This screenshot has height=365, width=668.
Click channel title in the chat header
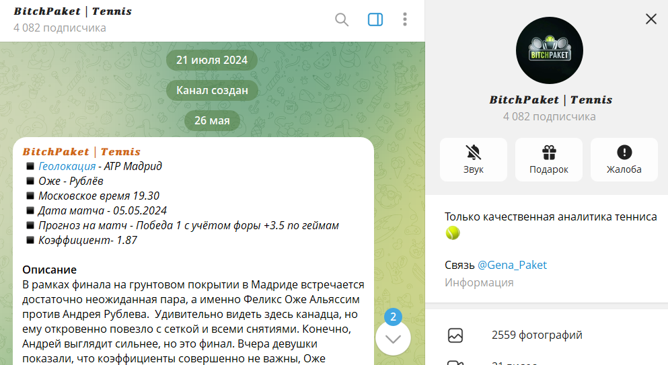click(73, 11)
